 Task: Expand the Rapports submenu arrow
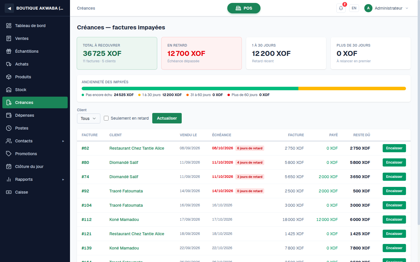pyautogui.click(x=63, y=180)
